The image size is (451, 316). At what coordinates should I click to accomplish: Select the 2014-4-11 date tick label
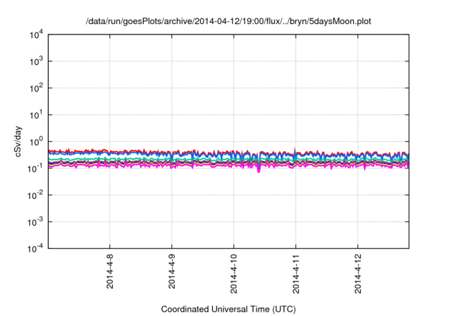(296, 274)
